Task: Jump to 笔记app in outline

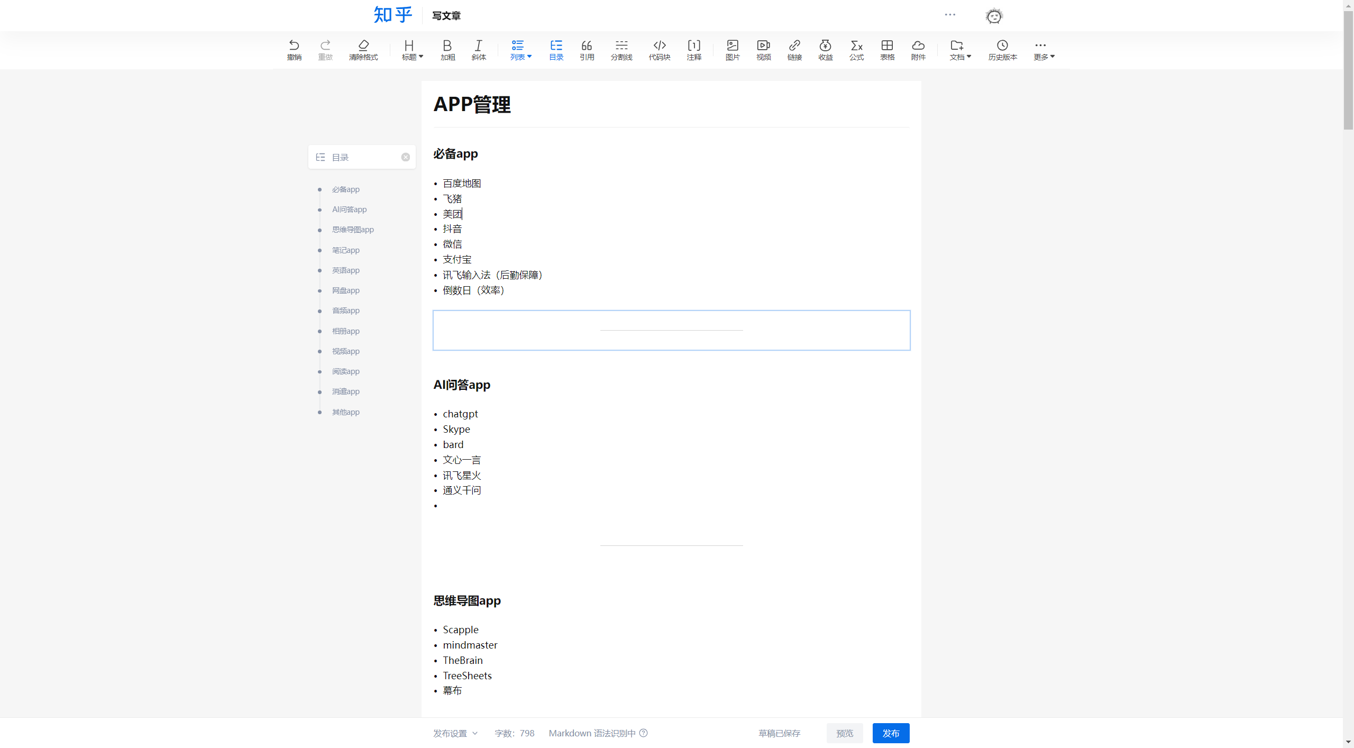Action: click(x=345, y=250)
